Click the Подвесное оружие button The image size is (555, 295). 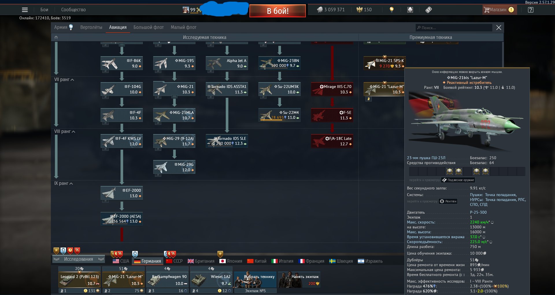tap(458, 180)
